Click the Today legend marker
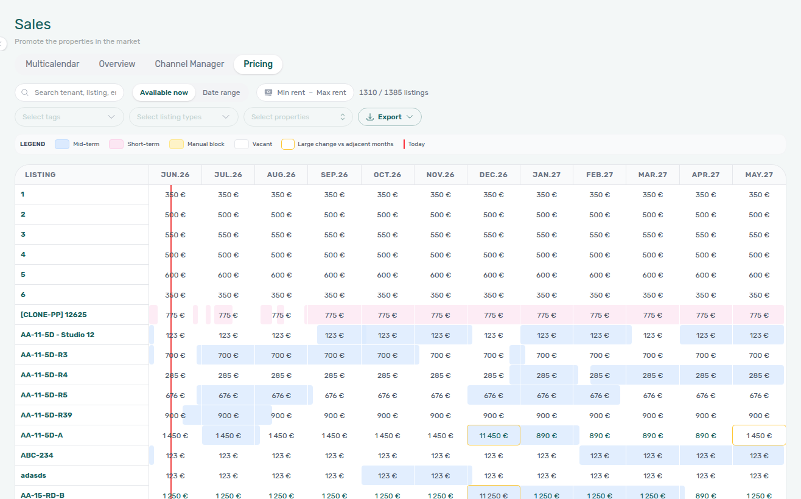 [x=404, y=144]
